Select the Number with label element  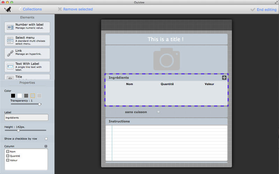pos(27,27)
